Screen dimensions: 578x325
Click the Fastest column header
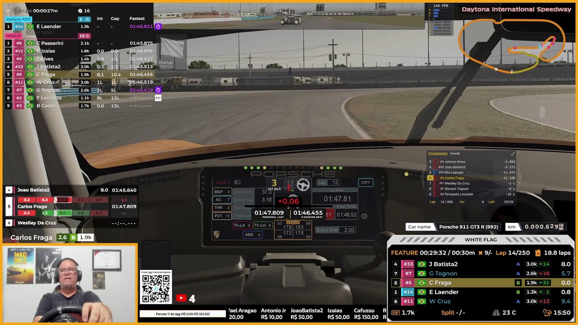pyautogui.click(x=137, y=19)
